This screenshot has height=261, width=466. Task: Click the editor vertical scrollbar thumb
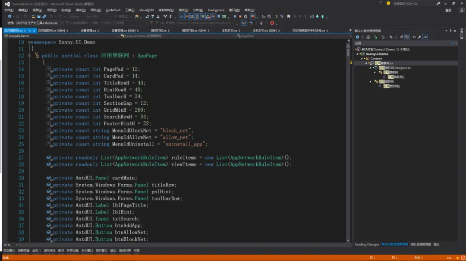click(x=348, y=53)
